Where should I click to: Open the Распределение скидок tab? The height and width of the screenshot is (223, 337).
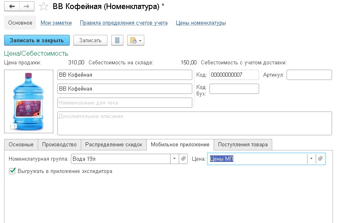point(114,145)
